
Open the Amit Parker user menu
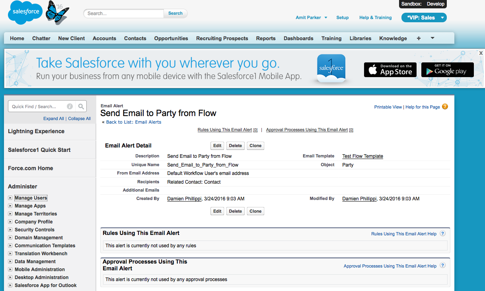tap(312, 17)
